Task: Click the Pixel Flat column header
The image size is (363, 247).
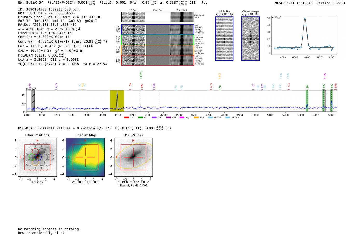Action: (x=158, y=10)
